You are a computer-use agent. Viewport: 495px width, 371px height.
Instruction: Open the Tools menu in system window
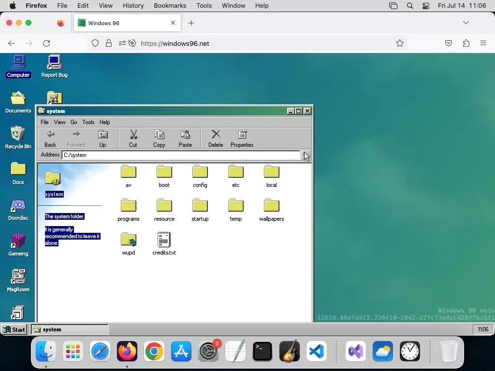(x=88, y=122)
